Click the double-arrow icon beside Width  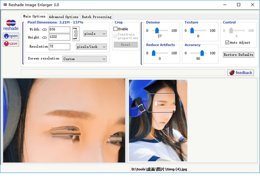(45, 30)
